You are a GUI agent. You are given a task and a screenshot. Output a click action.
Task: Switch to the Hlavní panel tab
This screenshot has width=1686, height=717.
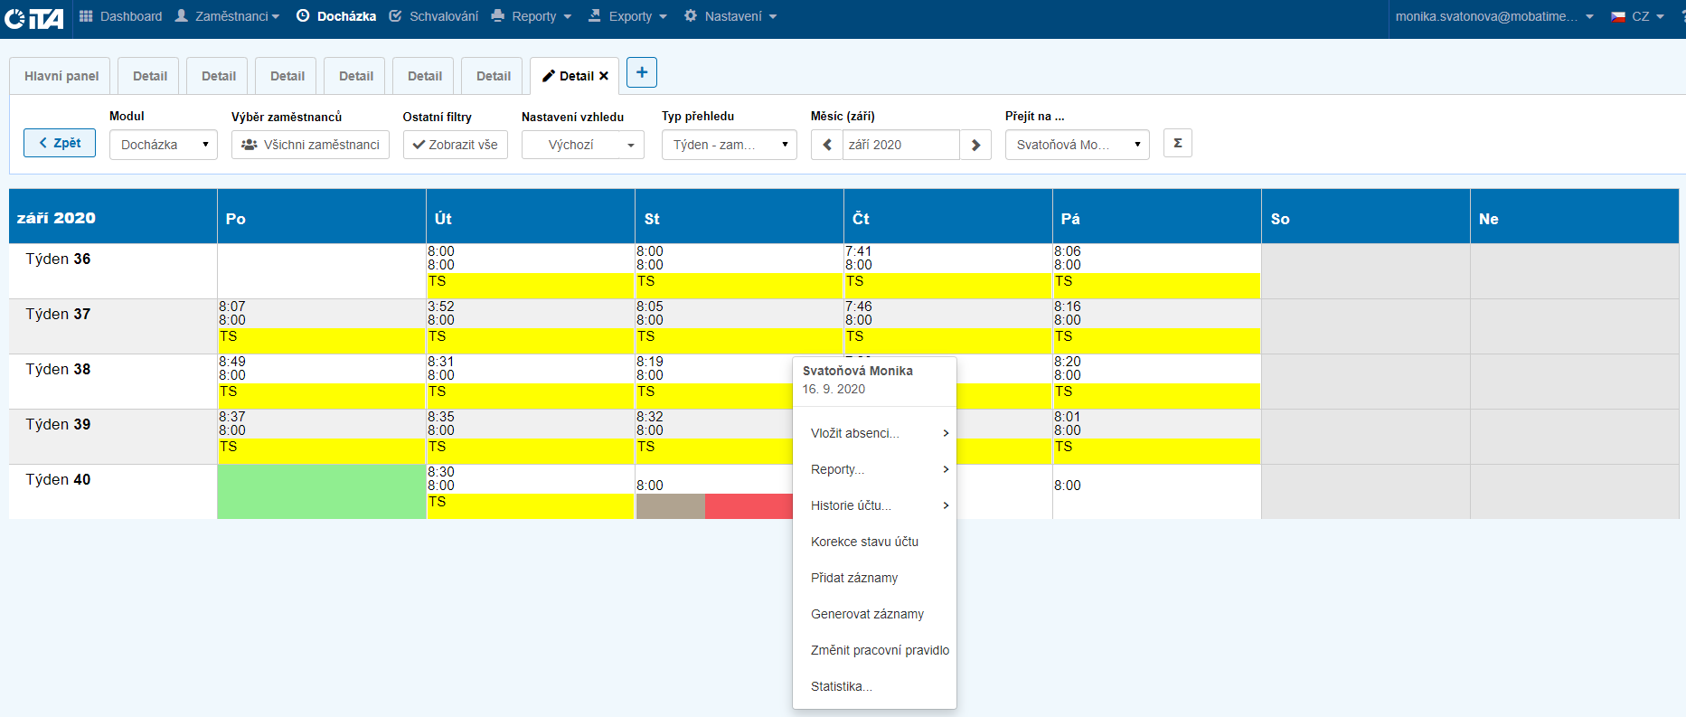(x=61, y=76)
